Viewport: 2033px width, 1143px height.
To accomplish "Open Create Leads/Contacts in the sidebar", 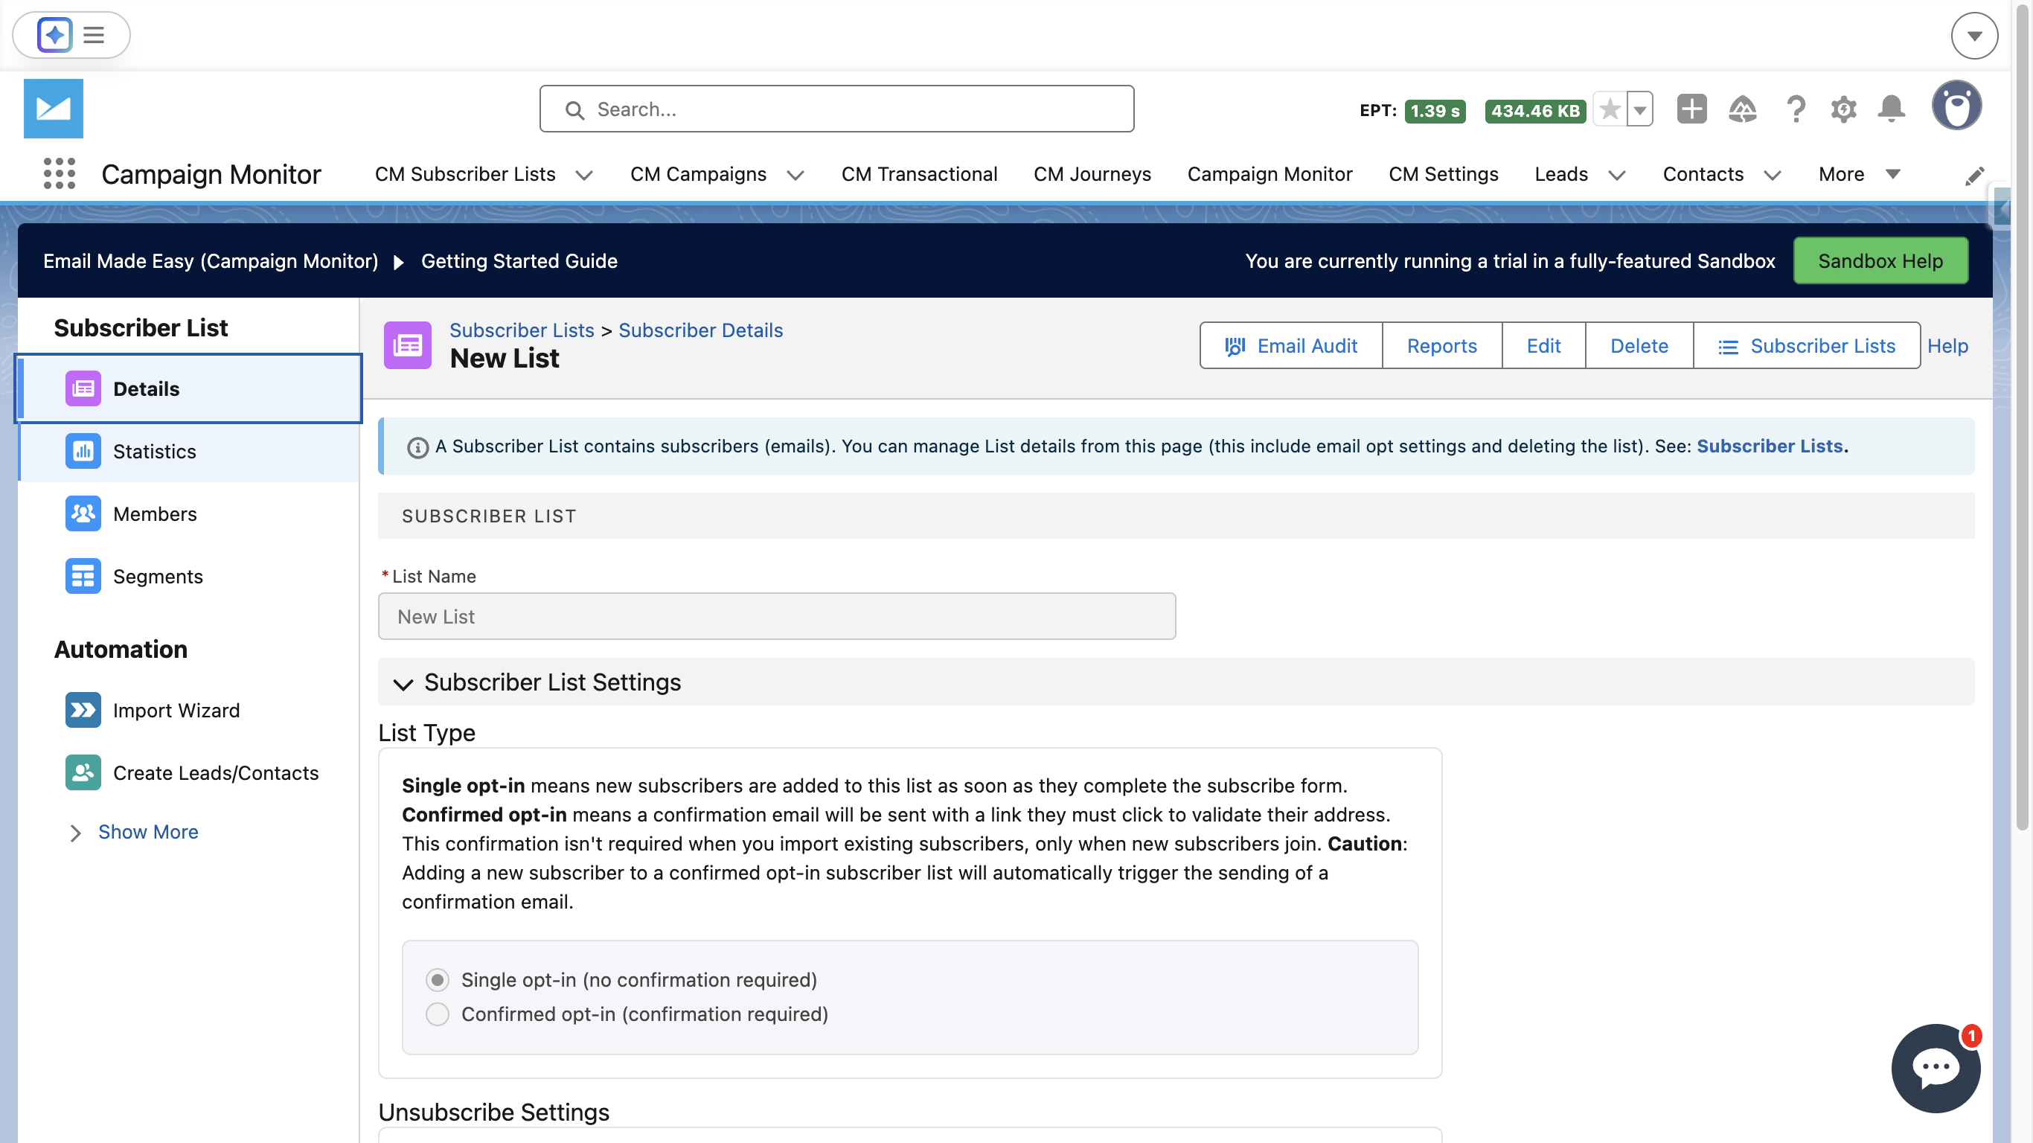I will (x=188, y=772).
